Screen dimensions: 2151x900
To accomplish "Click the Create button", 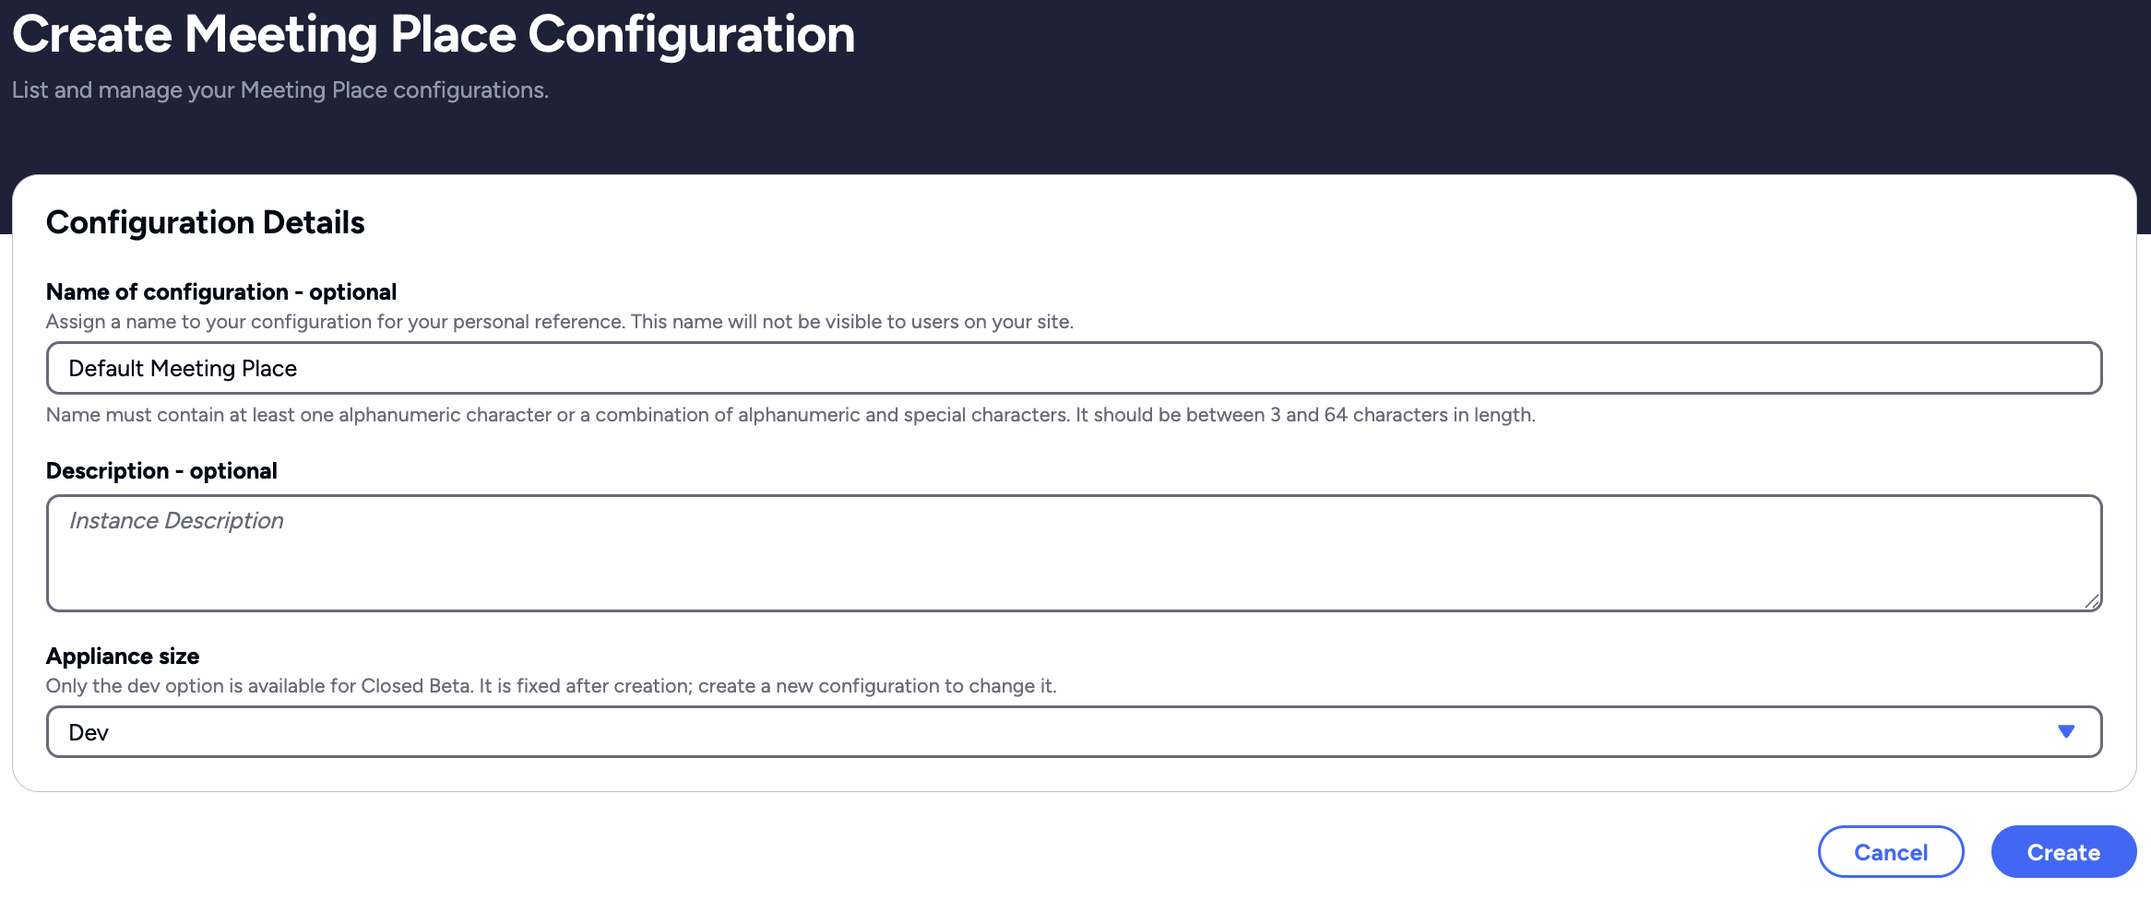I will click(2062, 852).
